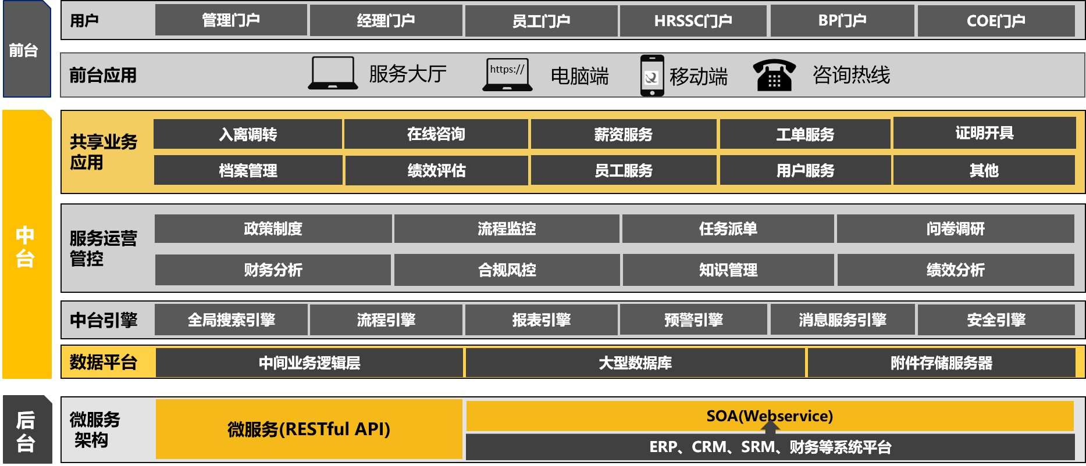This screenshot has height=466, width=1086.
Task: Click the 咨询热线 label
Action: coord(852,75)
